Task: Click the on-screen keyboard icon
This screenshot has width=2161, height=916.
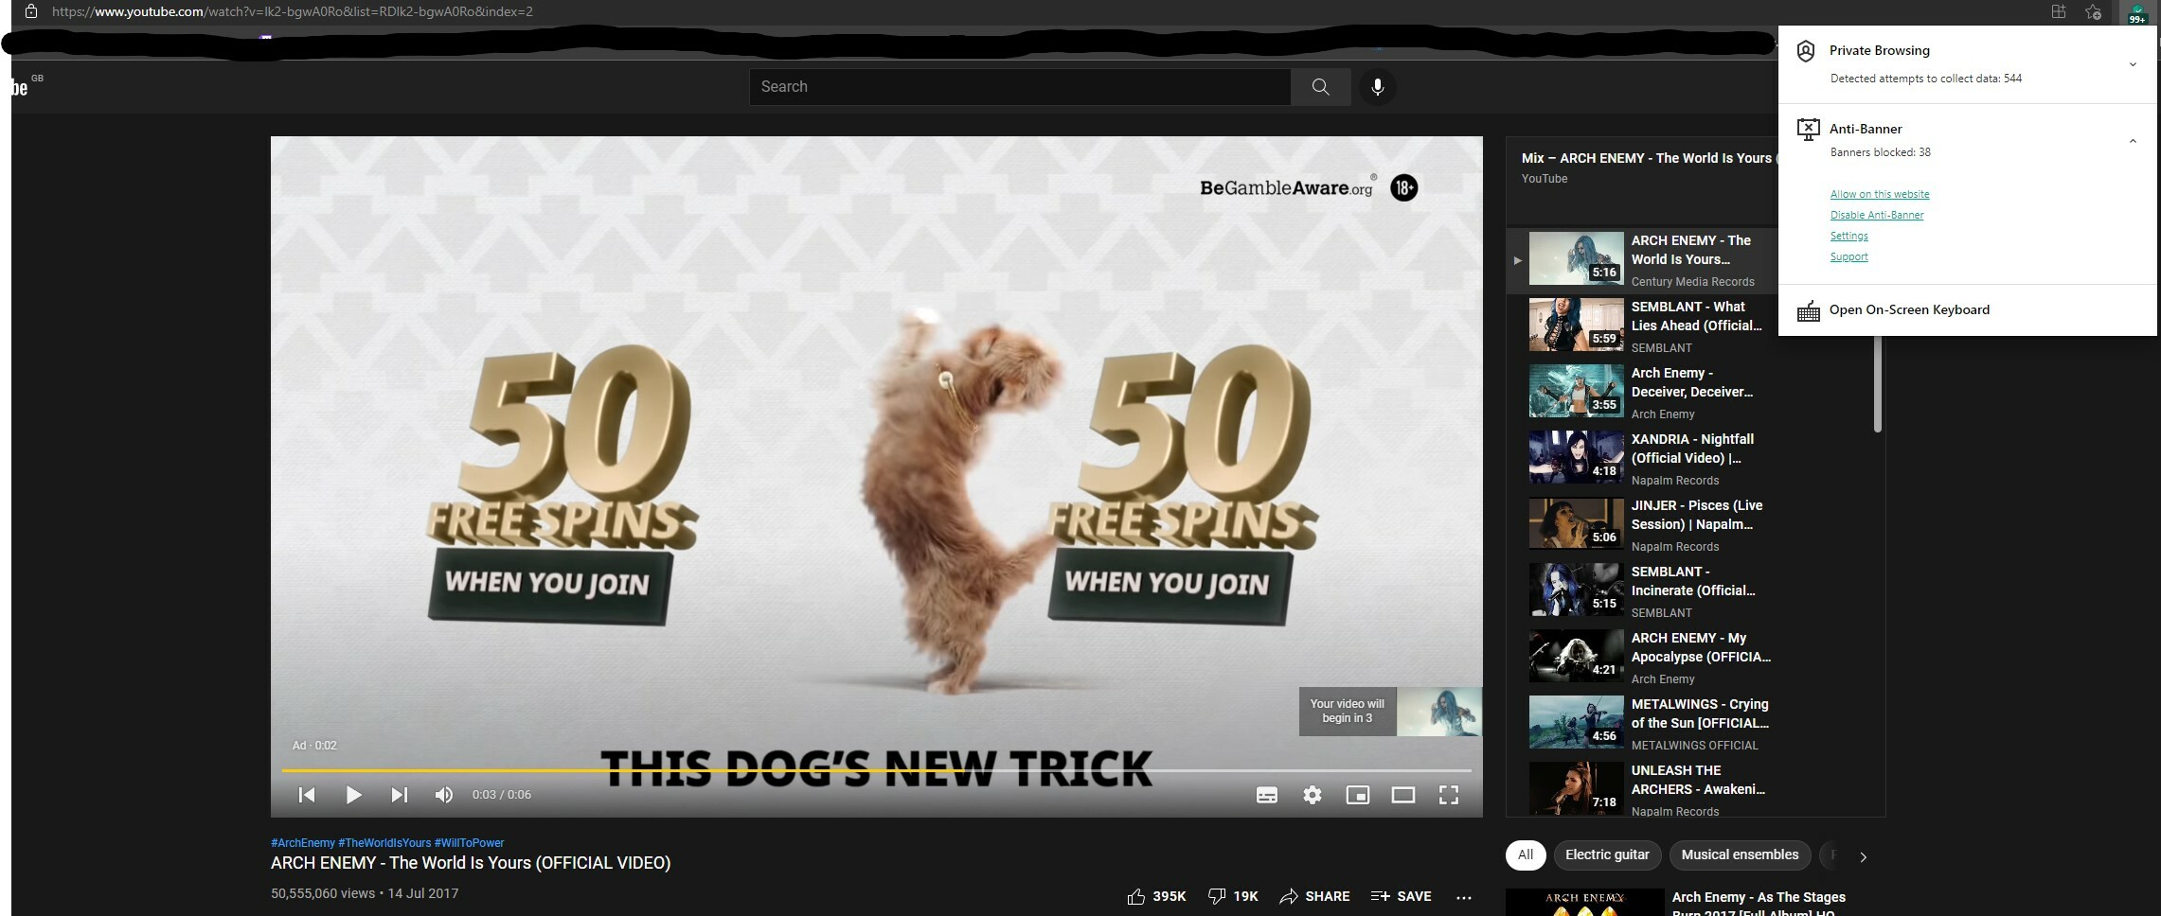Action: coord(1808,311)
